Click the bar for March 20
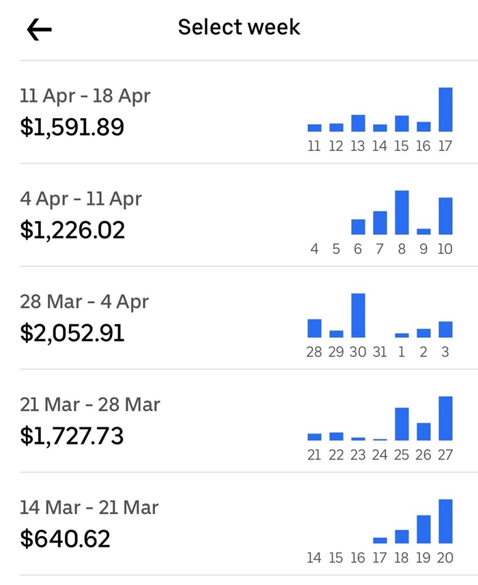Image resolution: width=478 pixels, height=585 pixels. click(445, 521)
